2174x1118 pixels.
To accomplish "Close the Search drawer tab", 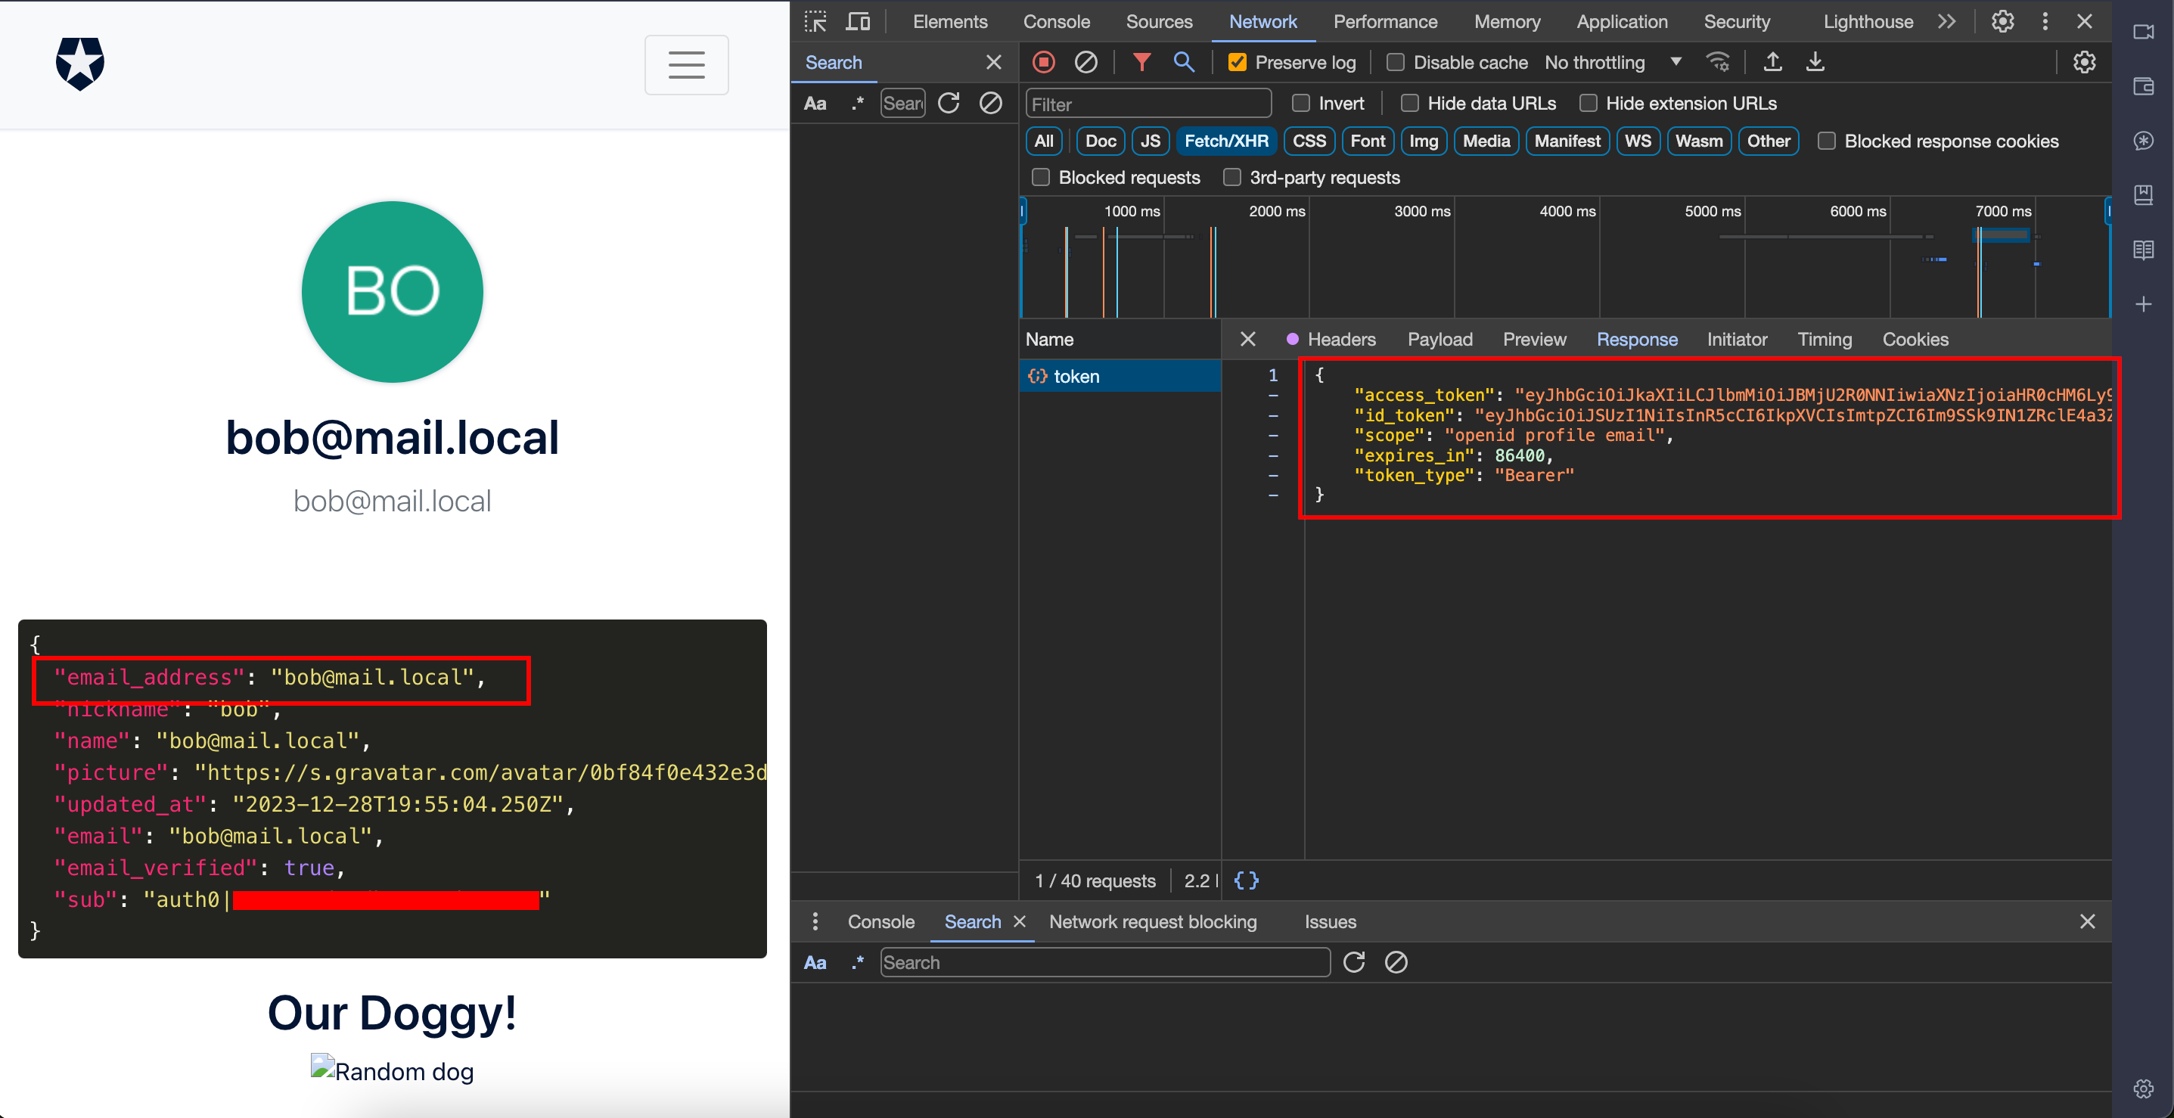I will click(x=1019, y=922).
